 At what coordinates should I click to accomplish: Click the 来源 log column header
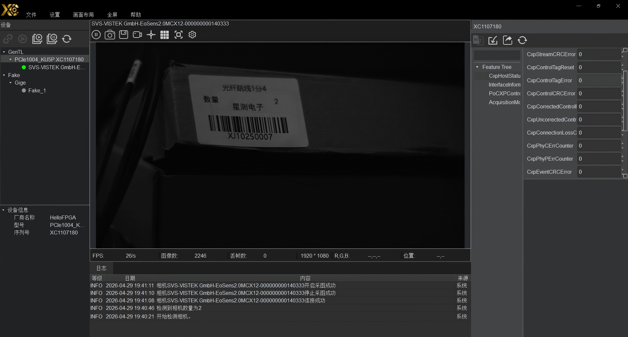462,278
